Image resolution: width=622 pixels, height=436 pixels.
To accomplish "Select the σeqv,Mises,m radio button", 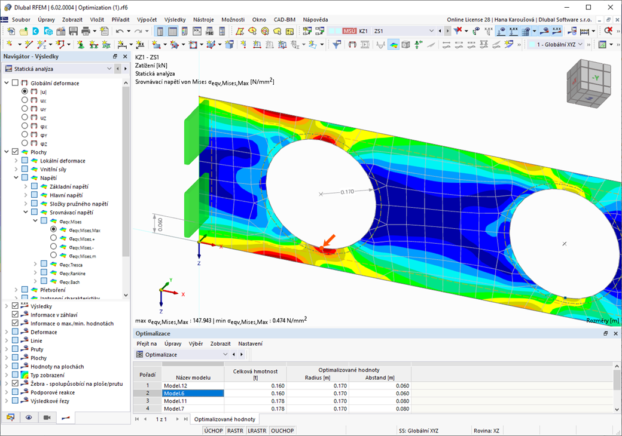I will [x=53, y=256].
